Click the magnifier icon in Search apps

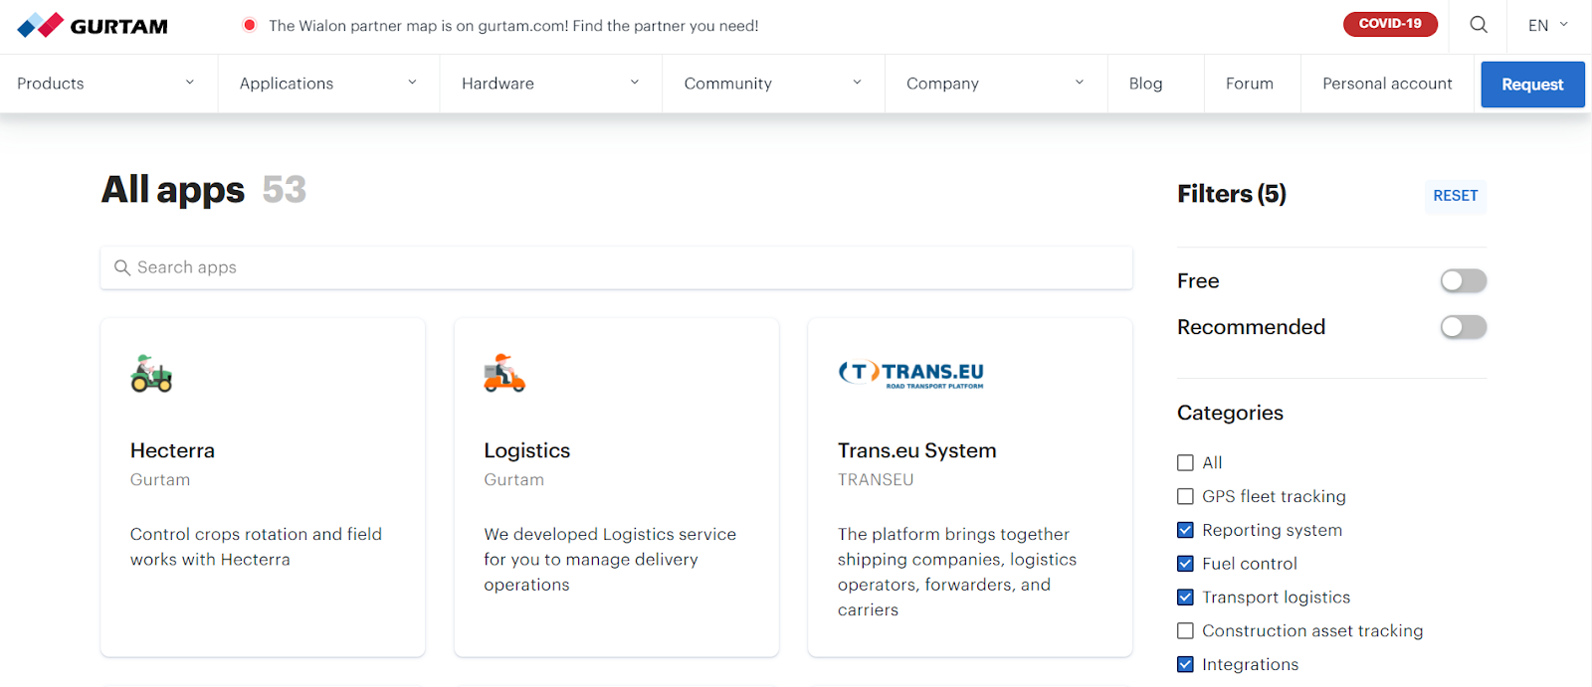tap(122, 267)
